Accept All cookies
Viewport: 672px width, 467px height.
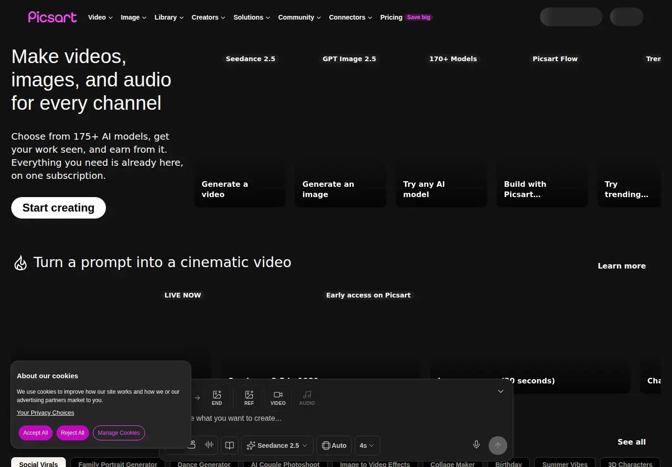[35, 433]
